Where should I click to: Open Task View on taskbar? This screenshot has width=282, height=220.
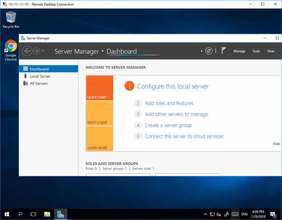[x=33, y=214]
